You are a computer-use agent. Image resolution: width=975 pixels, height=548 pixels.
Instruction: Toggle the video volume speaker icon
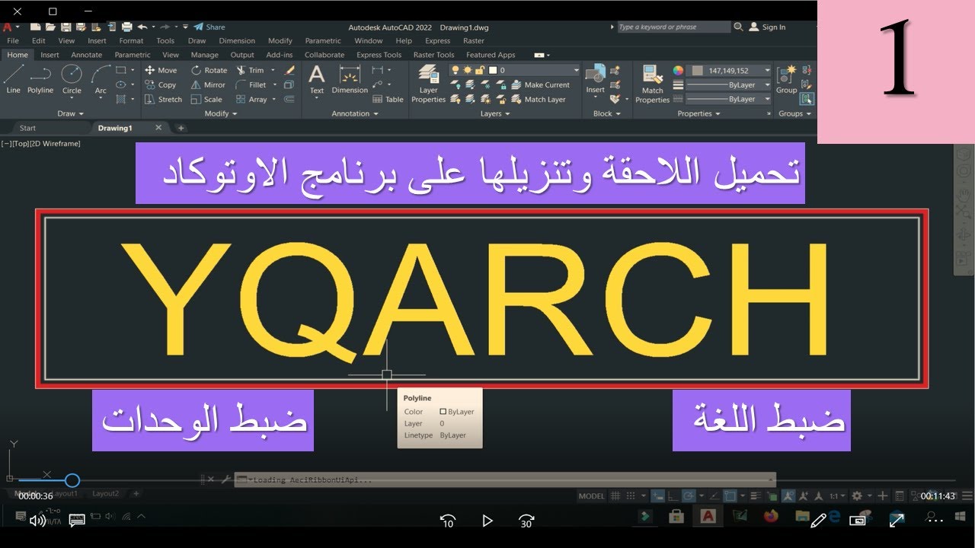tap(37, 521)
